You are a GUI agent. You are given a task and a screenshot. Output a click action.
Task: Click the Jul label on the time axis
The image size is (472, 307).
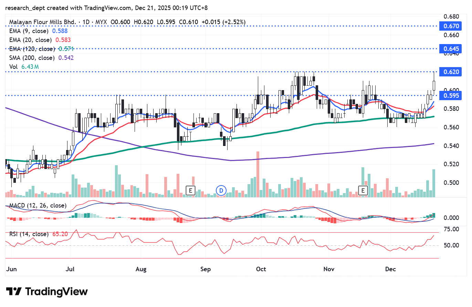(x=70, y=269)
